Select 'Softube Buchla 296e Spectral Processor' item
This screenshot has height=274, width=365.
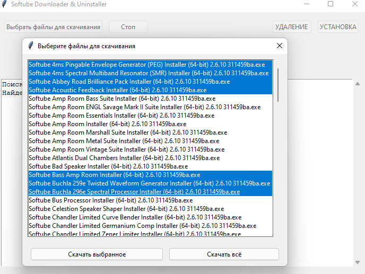click(150, 192)
